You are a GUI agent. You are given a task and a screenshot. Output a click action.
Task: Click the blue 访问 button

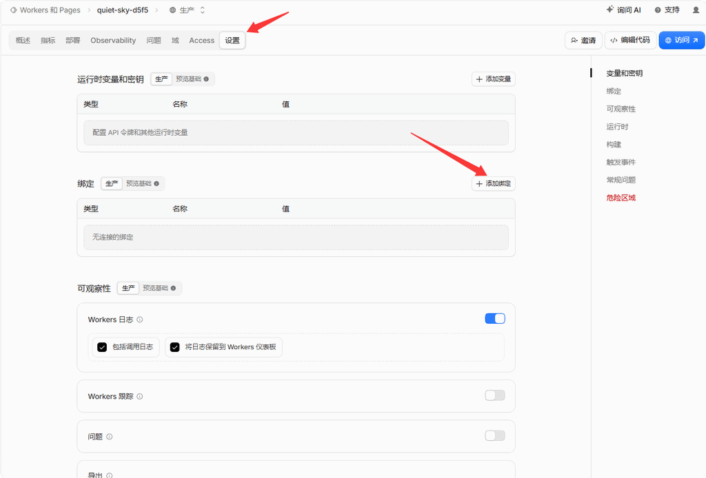click(681, 40)
